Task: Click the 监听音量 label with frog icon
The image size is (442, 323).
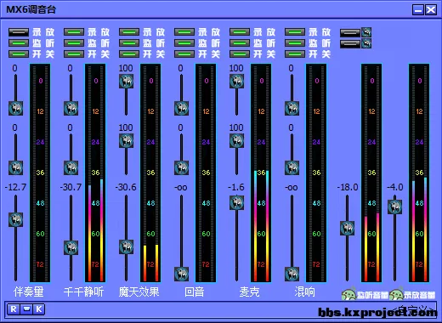Action: coord(365,295)
